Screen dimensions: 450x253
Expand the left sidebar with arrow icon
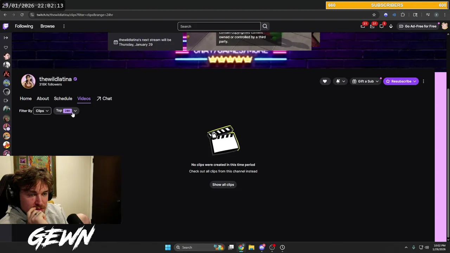6,38
